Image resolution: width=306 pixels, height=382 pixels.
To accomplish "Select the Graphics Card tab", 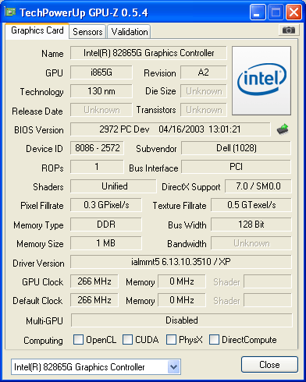I will click(37, 30).
